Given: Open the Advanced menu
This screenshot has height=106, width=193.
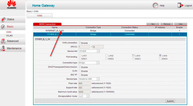Looking at the screenshot, I should [x=13, y=41].
